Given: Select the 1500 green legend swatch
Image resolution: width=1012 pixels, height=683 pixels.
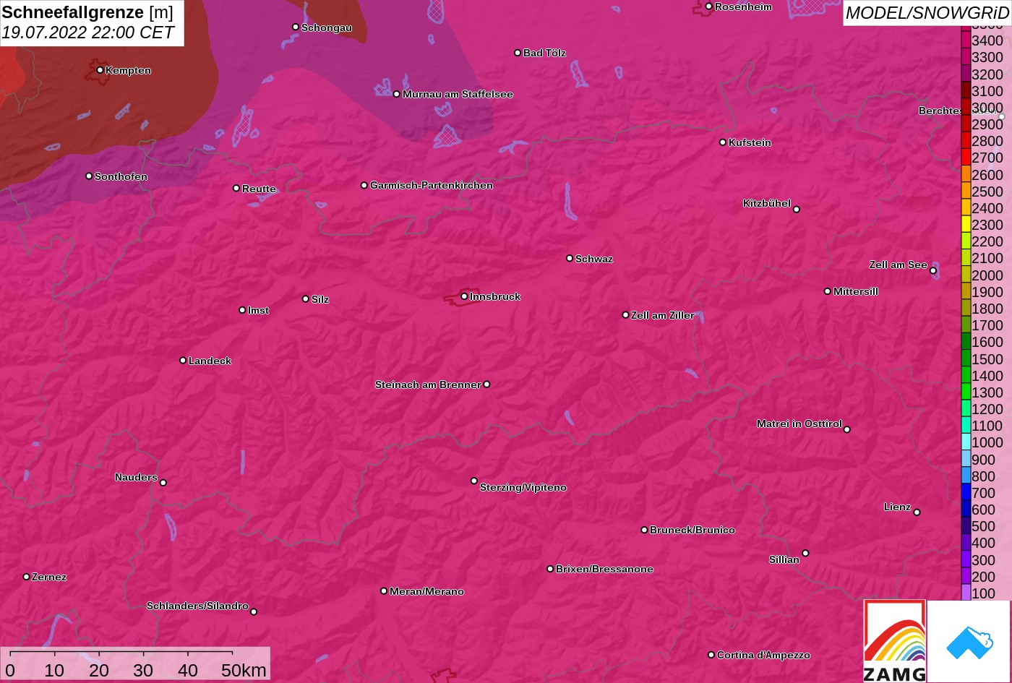Looking at the screenshot, I should (966, 358).
